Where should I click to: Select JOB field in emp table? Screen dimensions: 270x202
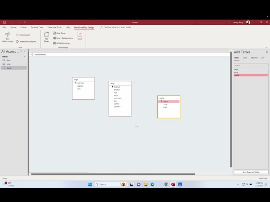115,93
